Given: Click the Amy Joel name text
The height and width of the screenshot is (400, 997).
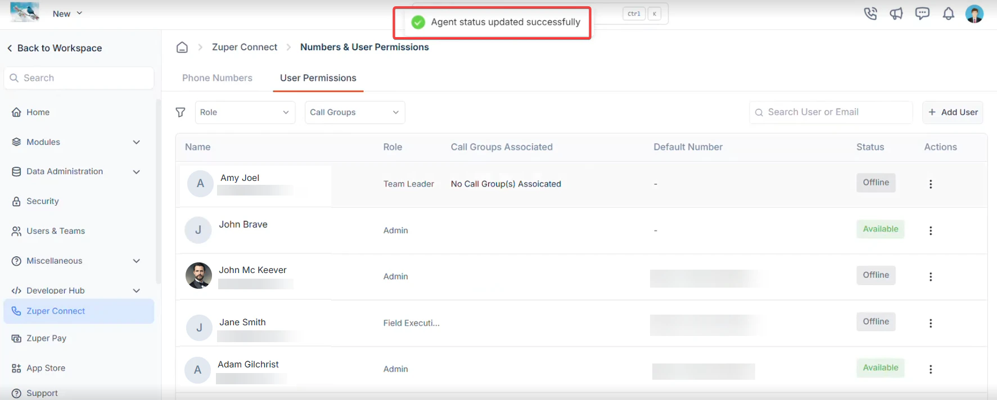Looking at the screenshot, I should pyautogui.click(x=240, y=178).
